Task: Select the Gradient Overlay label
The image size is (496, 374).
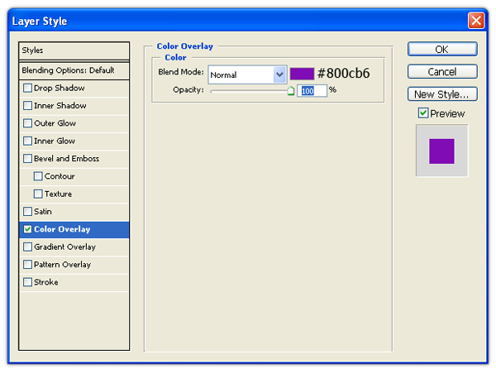Action: click(x=64, y=247)
